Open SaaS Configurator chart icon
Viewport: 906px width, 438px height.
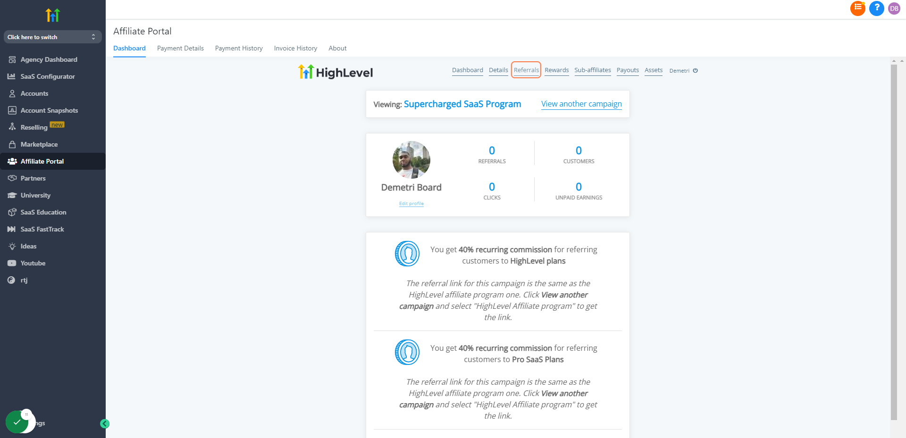(11, 76)
